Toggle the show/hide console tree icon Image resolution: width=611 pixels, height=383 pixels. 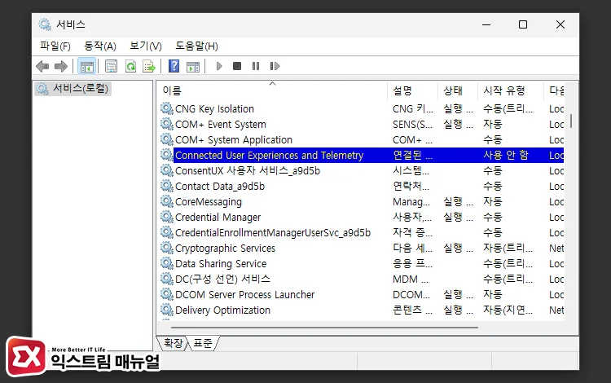(87, 66)
